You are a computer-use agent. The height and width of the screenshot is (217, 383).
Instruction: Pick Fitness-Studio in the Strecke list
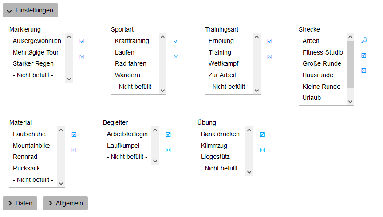[323, 52]
